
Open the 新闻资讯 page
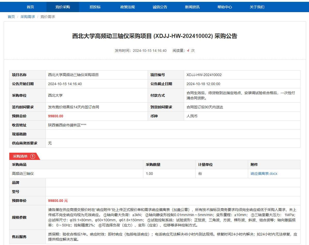tap(192, 7)
